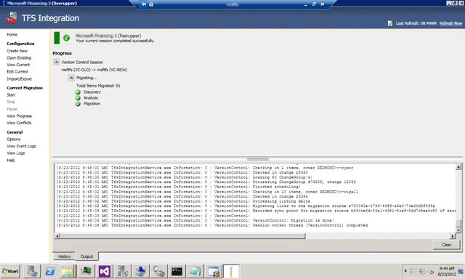The width and height of the screenshot is (465, 279).
Task: Click Start under Current Migration
Action: pyautogui.click(x=11, y=95)
